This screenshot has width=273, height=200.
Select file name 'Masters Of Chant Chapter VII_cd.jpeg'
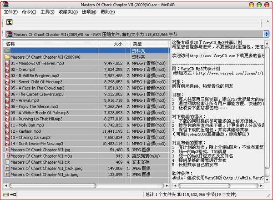(x=45, y=175)
